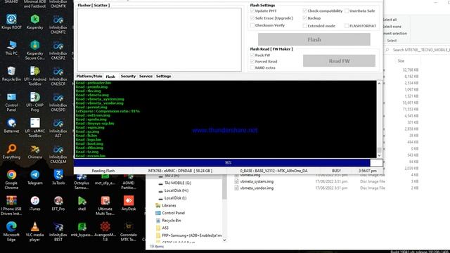Select vbmeta_vendor.img file row
Screen dimensions: 450x253
[326, 188]
